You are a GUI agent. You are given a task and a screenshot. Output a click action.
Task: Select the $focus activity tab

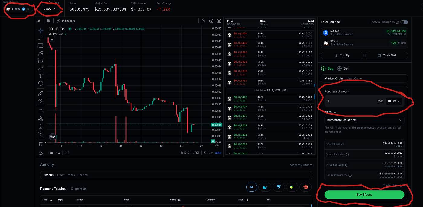49,175
